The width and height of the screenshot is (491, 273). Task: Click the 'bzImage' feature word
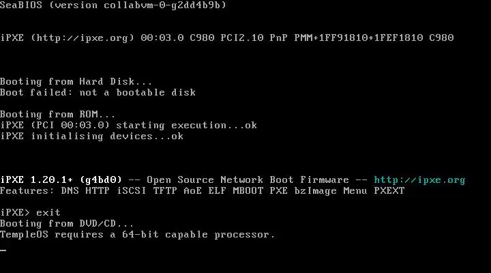[315, 191]
